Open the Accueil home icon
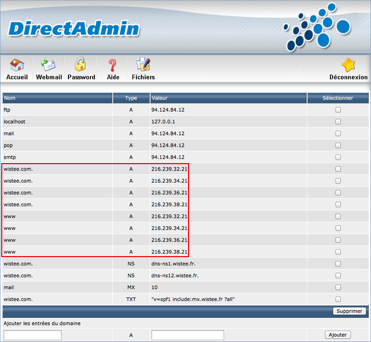The image size is (371, 342). (x=17, y=65)
